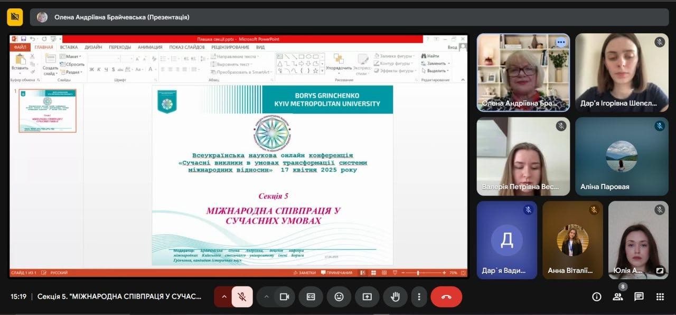Screen dimensions: 676x315
Task: Open meeting details info icon
Action: click(x=597, y=297)
